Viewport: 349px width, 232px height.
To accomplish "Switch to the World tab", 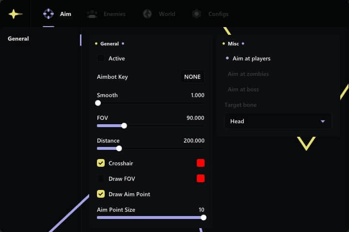I will pyautogui.click(x=167, y=14).
